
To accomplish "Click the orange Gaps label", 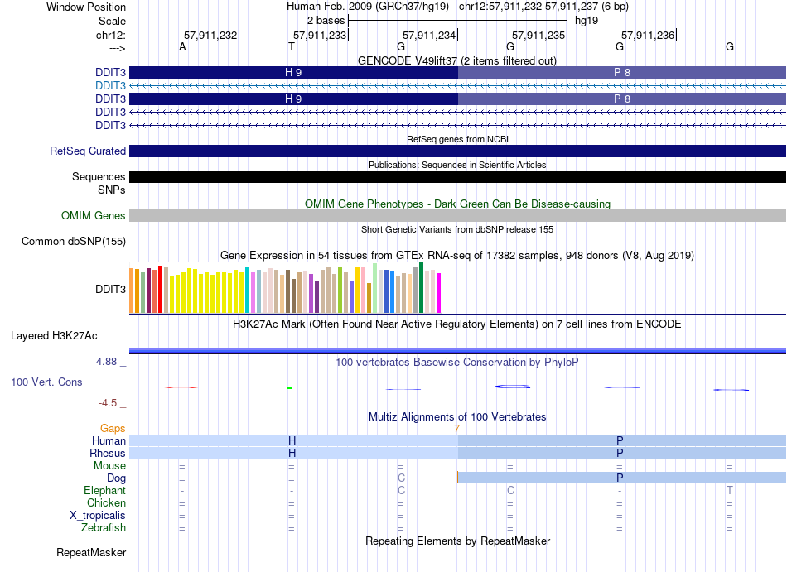I will pos(113,428).
